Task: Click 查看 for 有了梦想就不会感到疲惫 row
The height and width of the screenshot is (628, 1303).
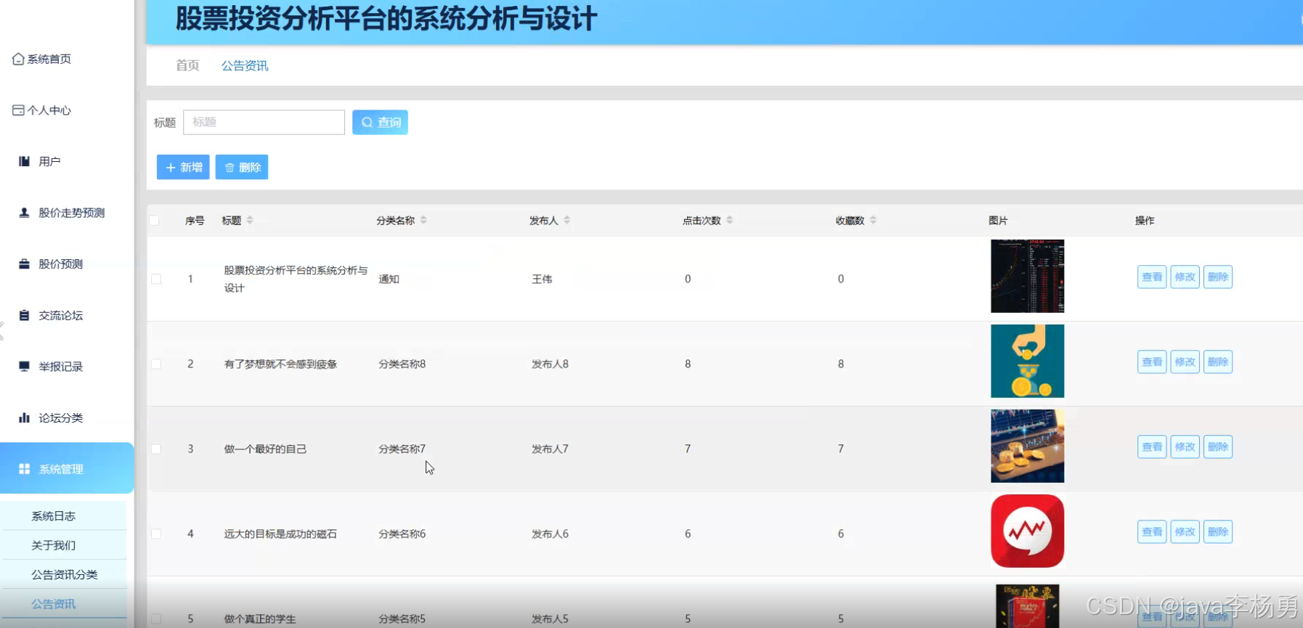Action: click(1152, 362)
